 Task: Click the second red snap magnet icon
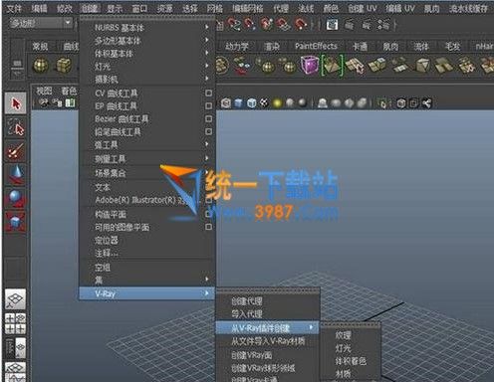pos(249,24)
